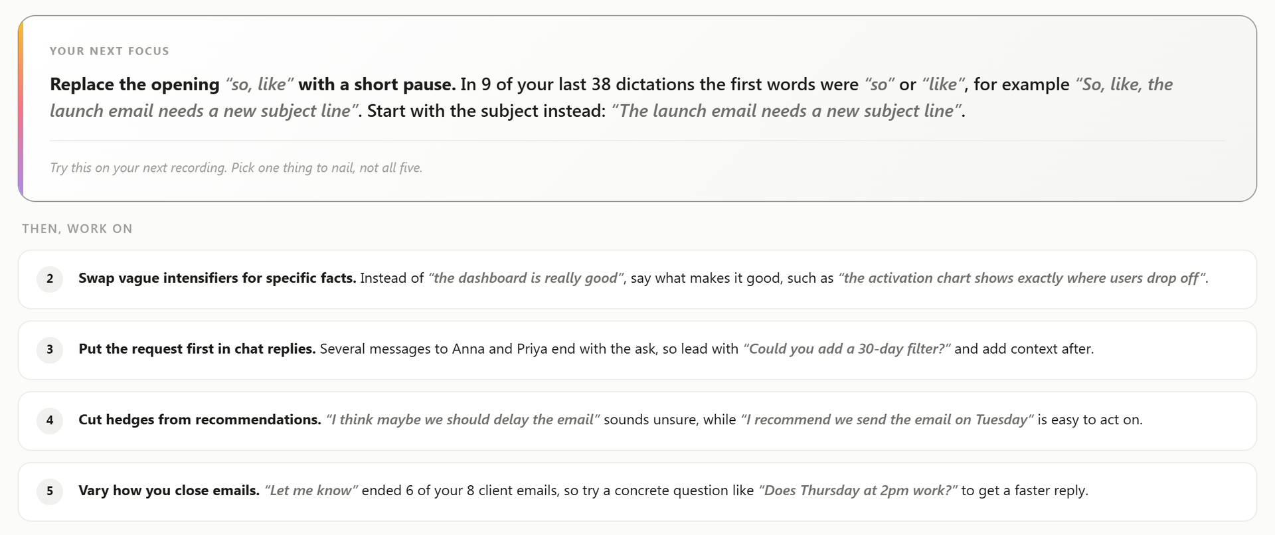Click the number 2 badge

[50, 279]
